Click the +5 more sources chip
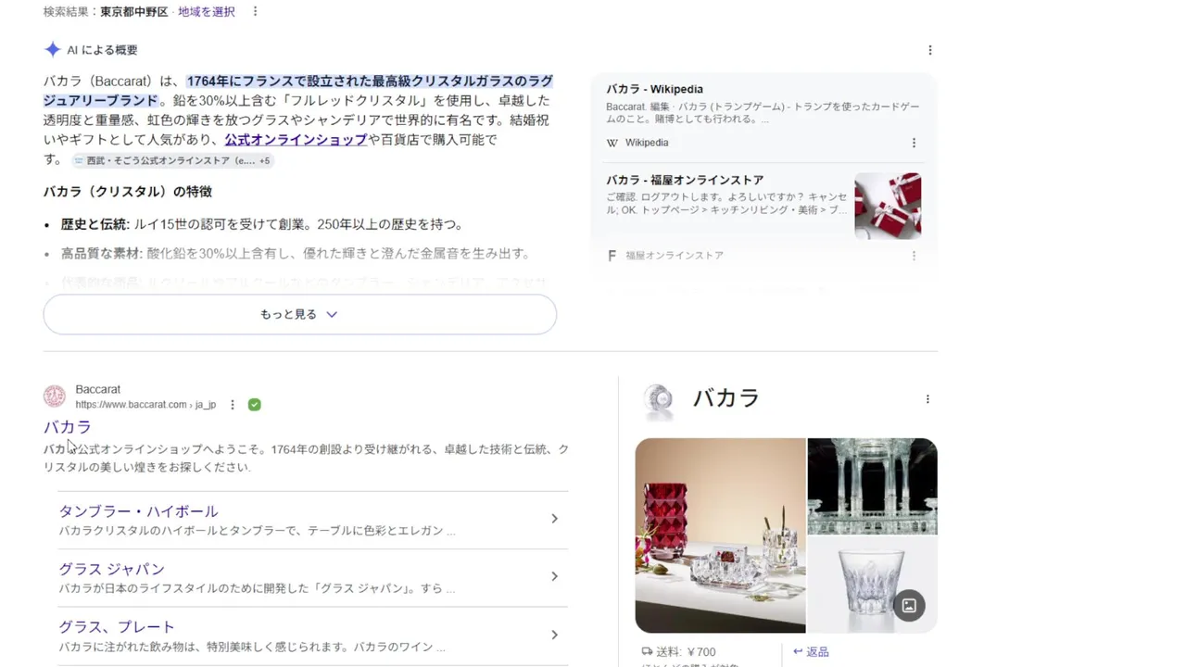The width and height of the screenshot is (1186, 667). pyautogui.click(x=264, y=160)
